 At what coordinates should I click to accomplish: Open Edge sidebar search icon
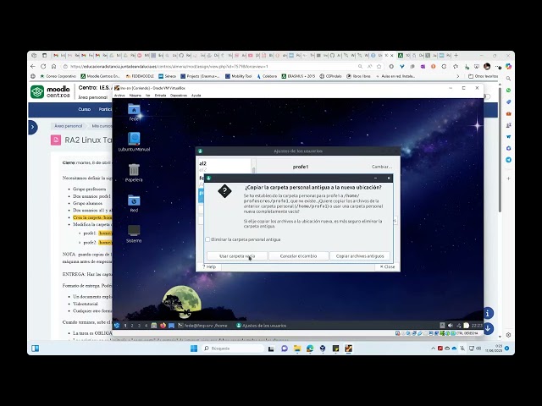(x=508, y=79)
